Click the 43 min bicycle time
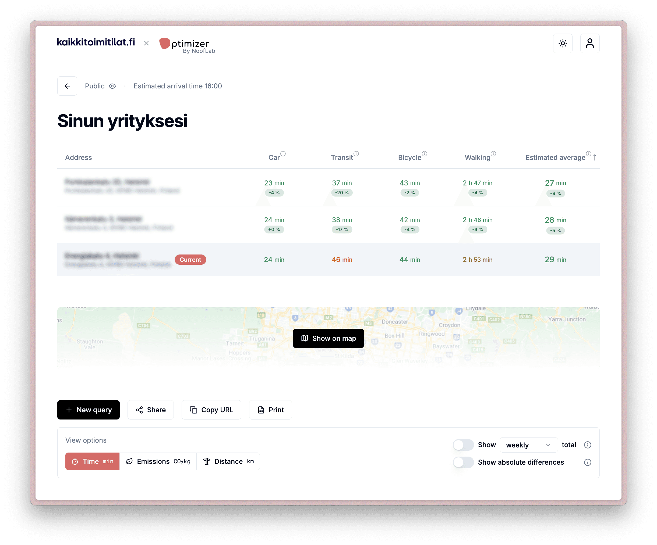The image size is (657, 545). click(x=410, y=183)
